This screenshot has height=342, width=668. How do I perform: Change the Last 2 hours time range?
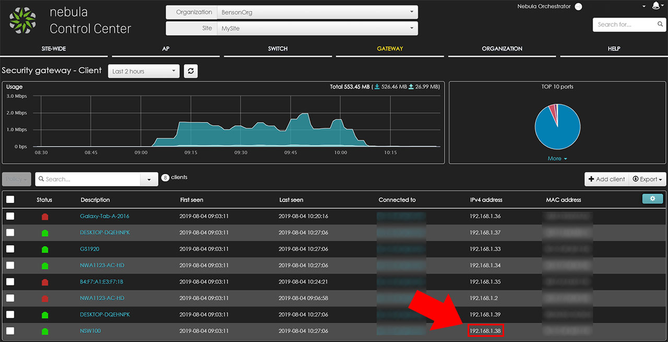click(x=144, y=71)
